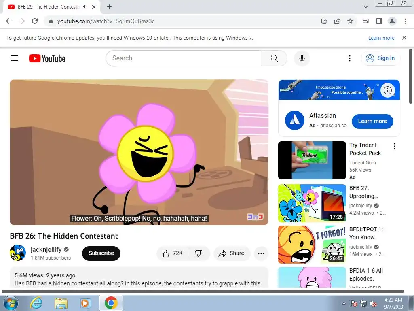Close the BFB 26 tab
Image resolution: width=414 pixels, height=311 pixels.
(94, 7)
